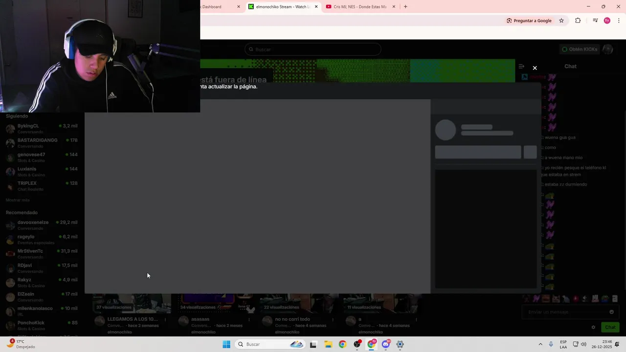This screenshot has width=626, height=352.
Task: Open BykingCL channel in Siguiendo list
Action: tap(42, 129)
